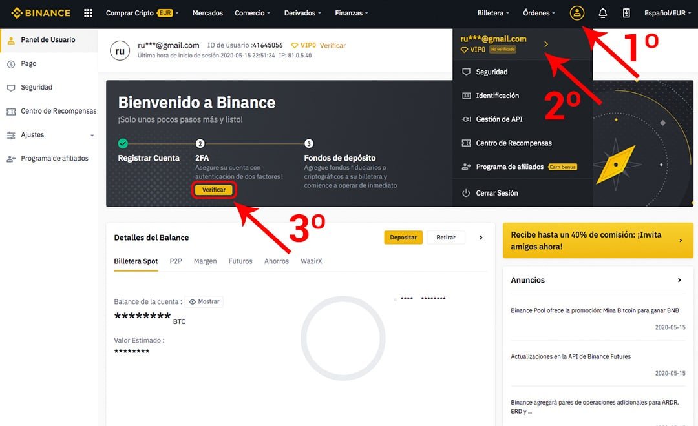Open the Binance Pool promoción announcement
The image size is (698, 426).
pos(595,310)
